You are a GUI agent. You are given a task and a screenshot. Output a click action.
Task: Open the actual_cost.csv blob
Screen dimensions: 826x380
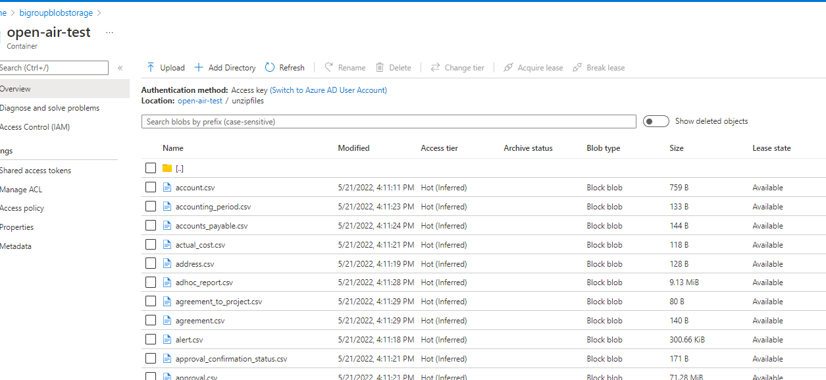tap(200, 245)
